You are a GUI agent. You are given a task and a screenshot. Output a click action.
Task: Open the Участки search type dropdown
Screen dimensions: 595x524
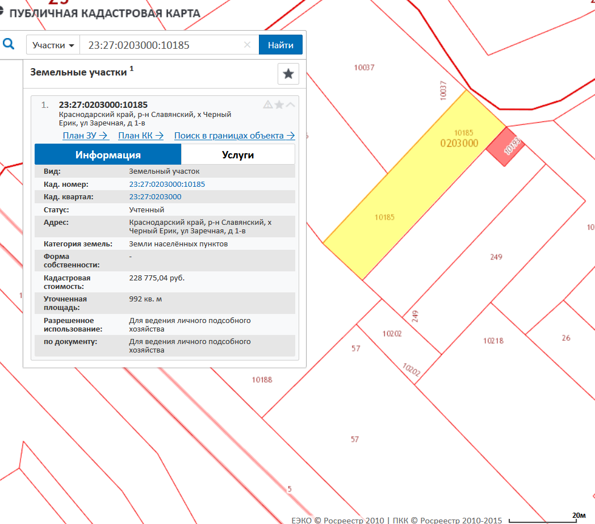53,45
